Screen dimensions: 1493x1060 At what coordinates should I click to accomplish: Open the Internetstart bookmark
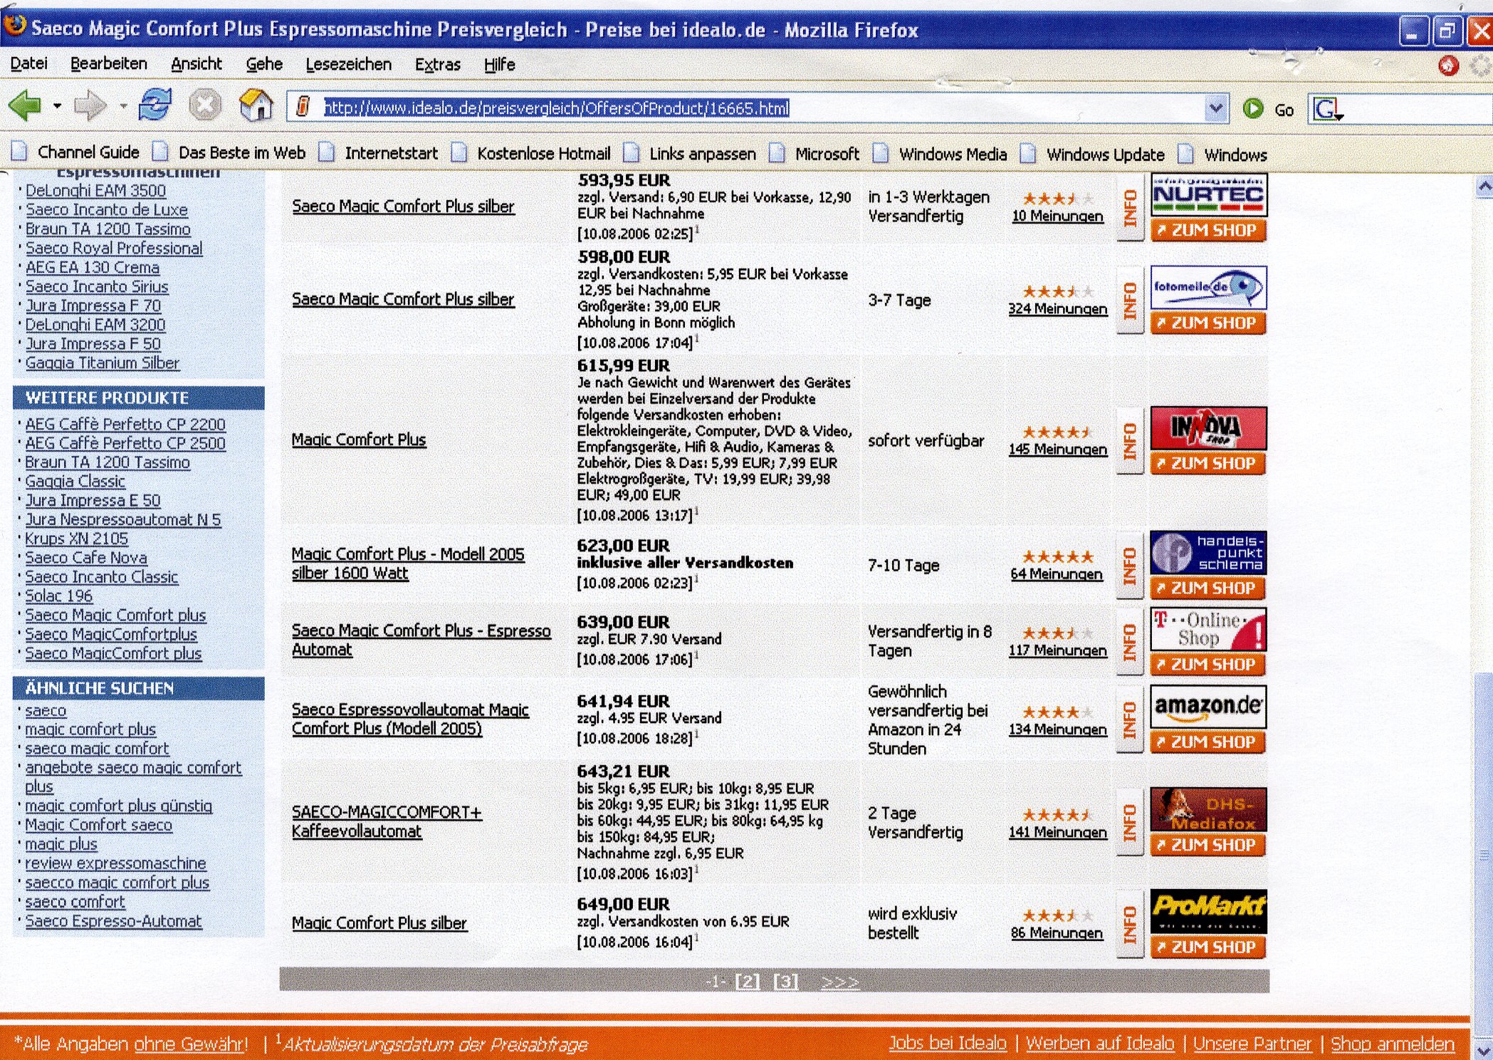coord(378,153)
